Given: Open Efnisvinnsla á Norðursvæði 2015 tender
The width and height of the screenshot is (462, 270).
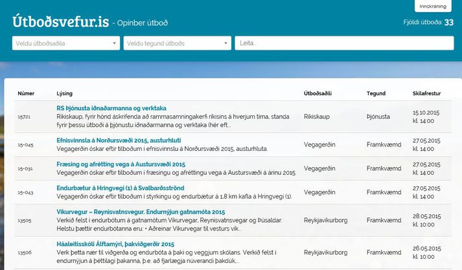Looking at the screenshot, I should point(128,140).
